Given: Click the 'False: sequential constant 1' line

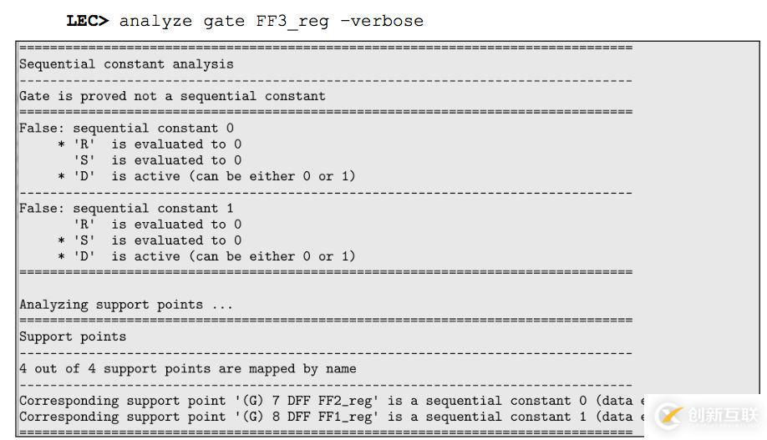Looking at the screenshot, I should click(x=126, y=208).
